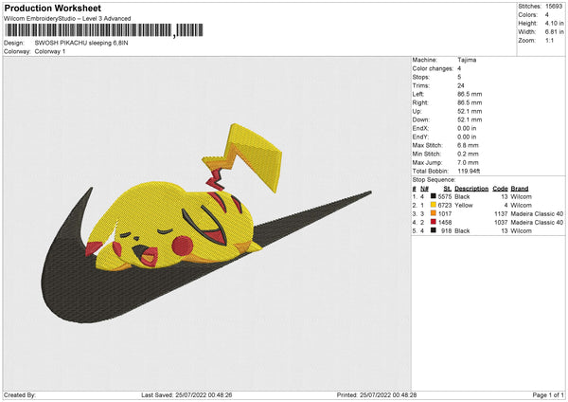
Task: Click stitch count '6723'
Action: pos(445,206)
